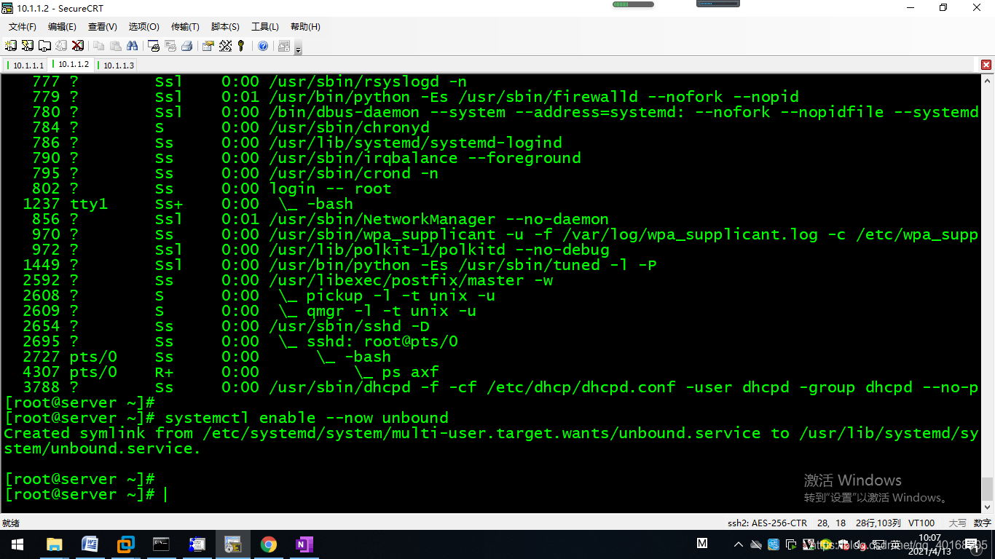Image resolution: width=995 pixels, height=559 pixels.
Task: Click the Connect toolbar icon
Action: [11, 46]
